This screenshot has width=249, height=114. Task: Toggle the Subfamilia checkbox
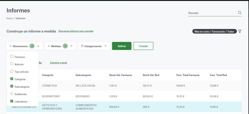click(x=12, y=94)
